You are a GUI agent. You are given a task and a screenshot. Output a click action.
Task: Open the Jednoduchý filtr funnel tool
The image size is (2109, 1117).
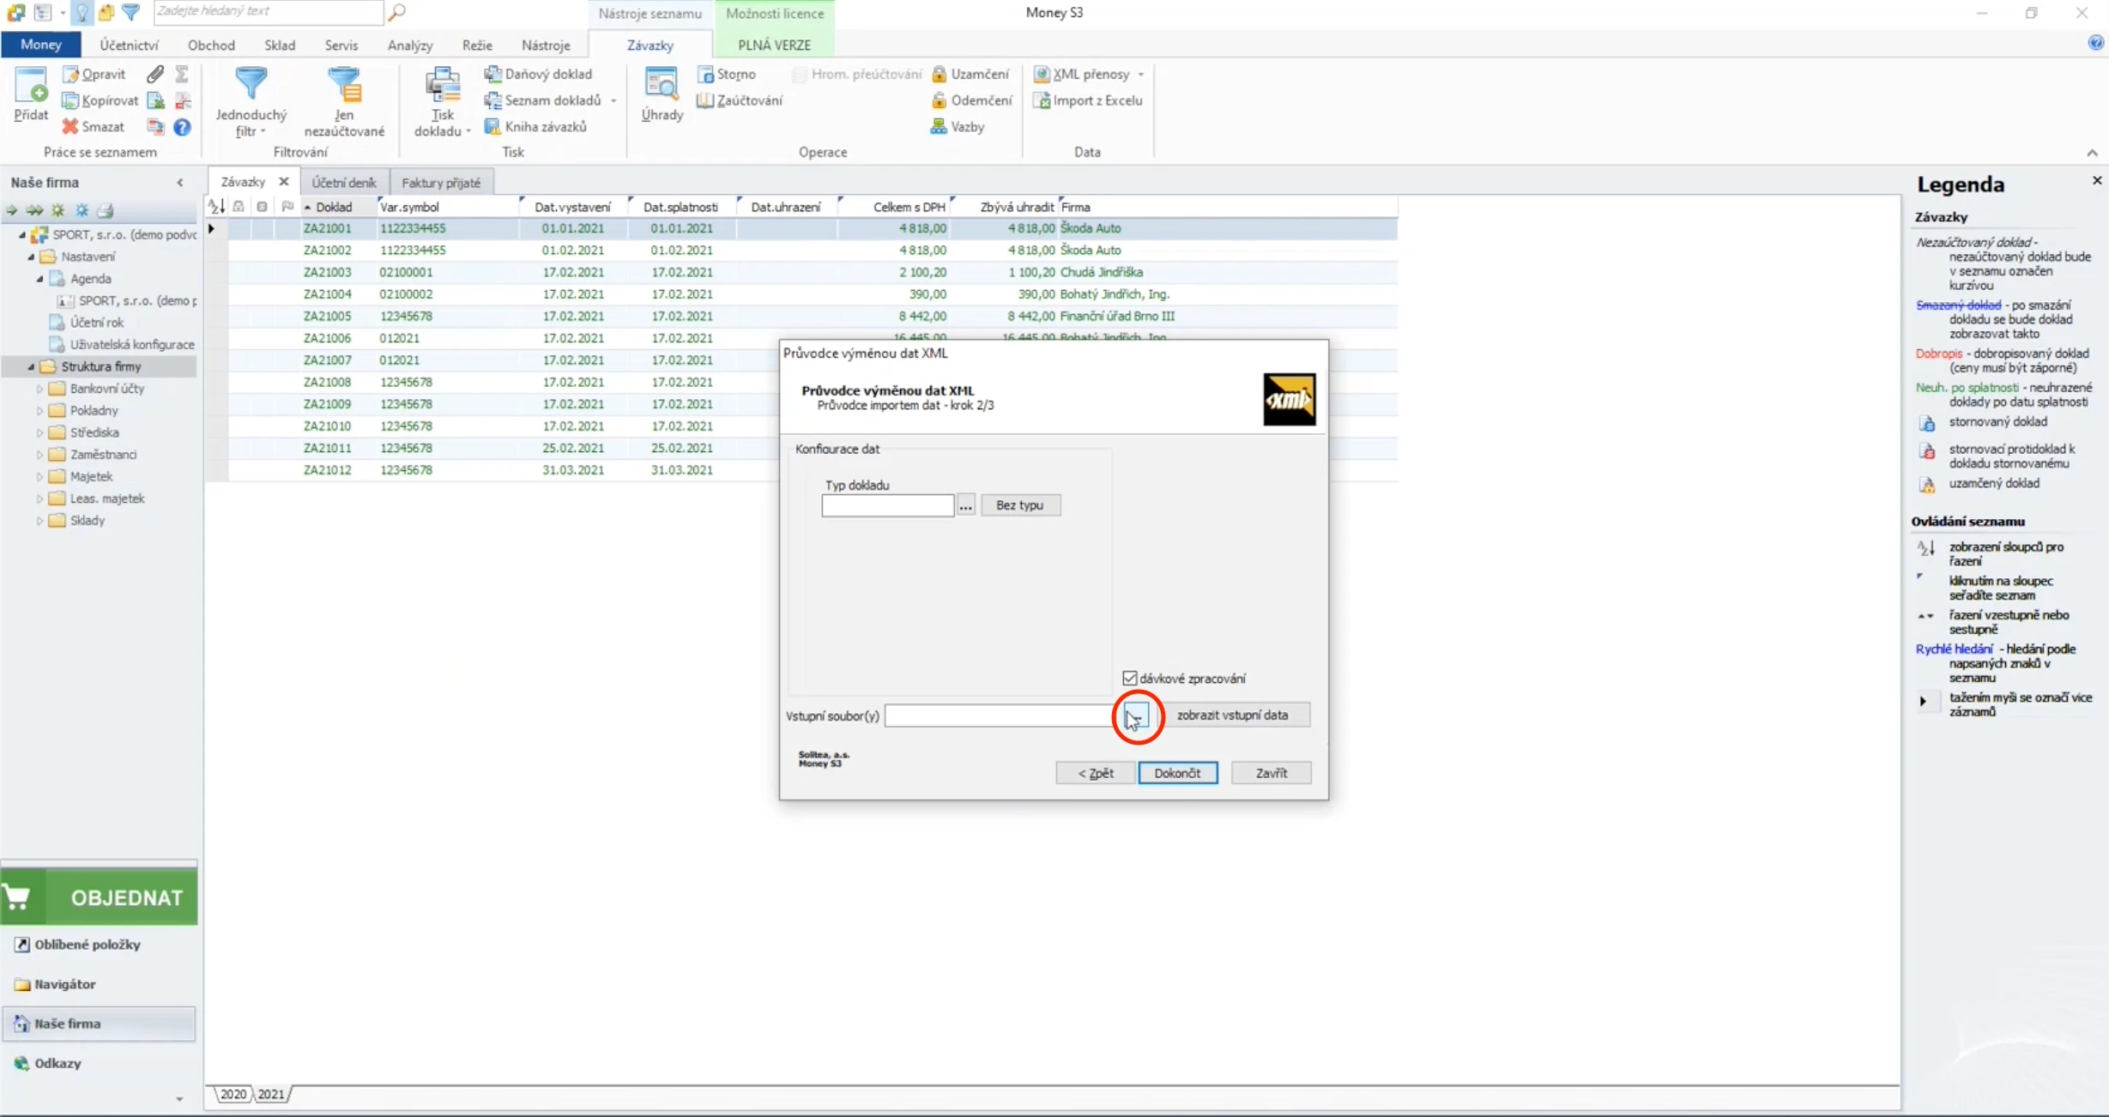click(251, 84)
